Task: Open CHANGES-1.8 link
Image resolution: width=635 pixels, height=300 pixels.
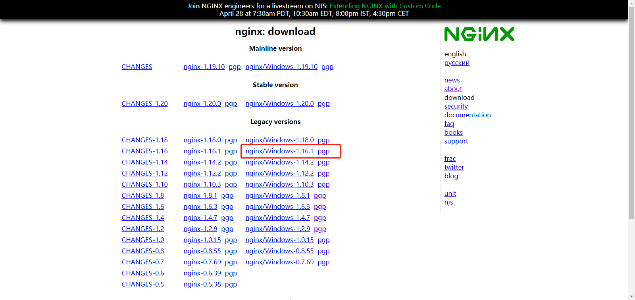Action: (142, 195)
